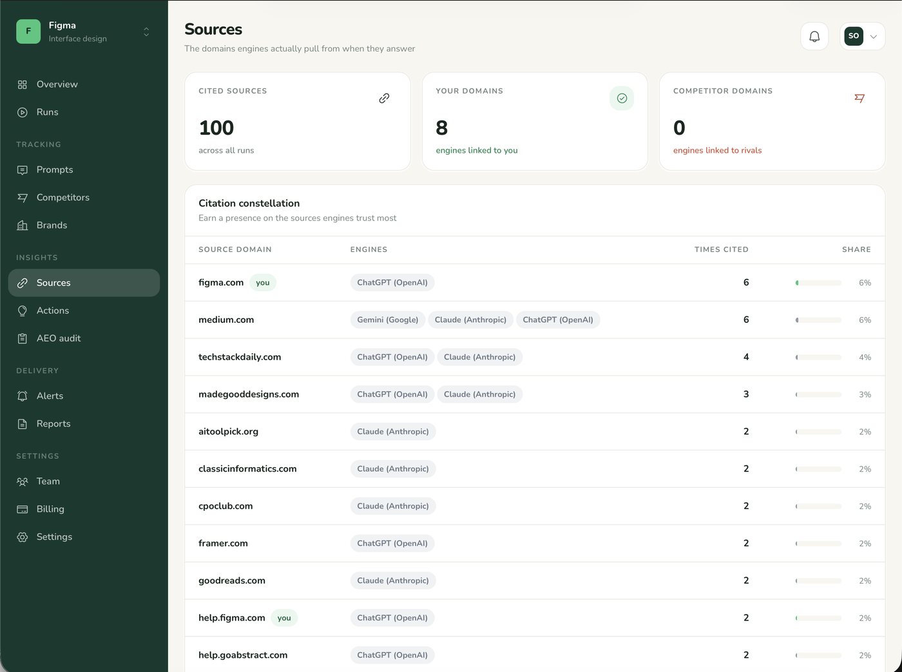
Task: Click Claude (Anthropic) tag on goodreads.com row
Action: [393, 581]
